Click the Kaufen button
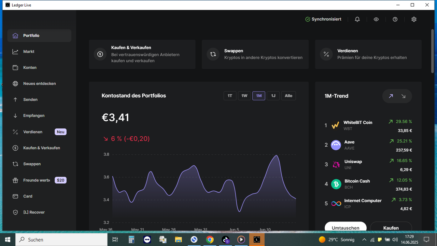The image size is (437, 246). coord(391,227)
